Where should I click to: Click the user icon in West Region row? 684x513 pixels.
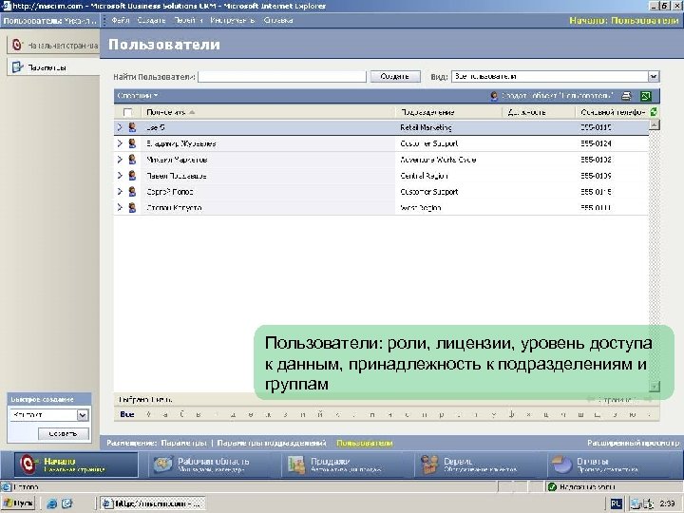[x=132, y=208]
